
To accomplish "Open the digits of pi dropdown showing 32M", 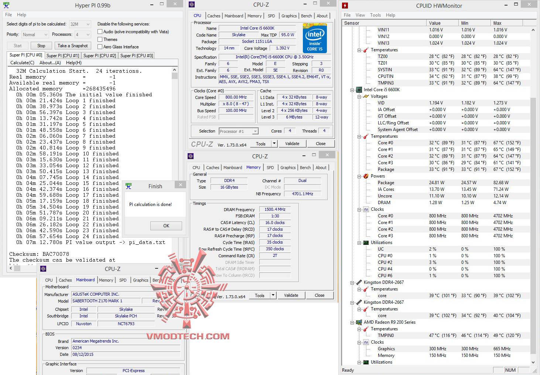I will point(80,24).
